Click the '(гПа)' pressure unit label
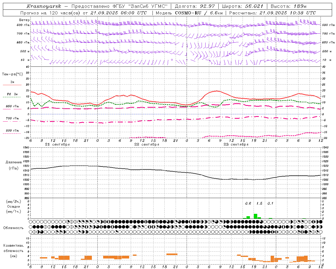This screenshot has height=269, width=336. pyautogui.click(x=14, y=168)
